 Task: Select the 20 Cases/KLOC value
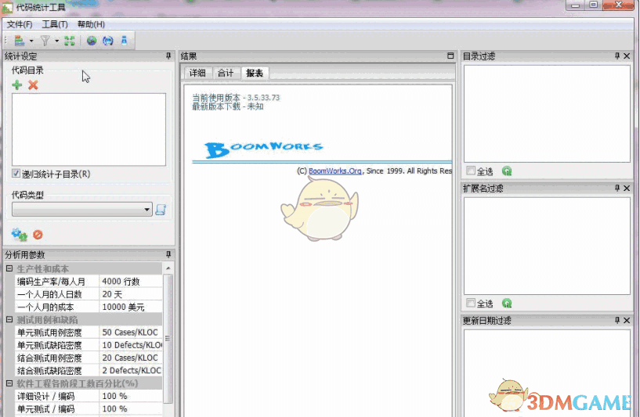[131, 358]
